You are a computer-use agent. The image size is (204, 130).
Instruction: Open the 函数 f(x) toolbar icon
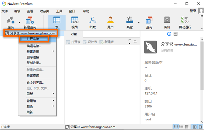click(x=93, y=20)
